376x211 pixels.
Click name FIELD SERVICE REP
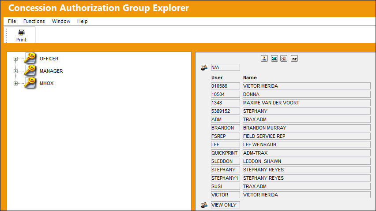click(307, 136)
